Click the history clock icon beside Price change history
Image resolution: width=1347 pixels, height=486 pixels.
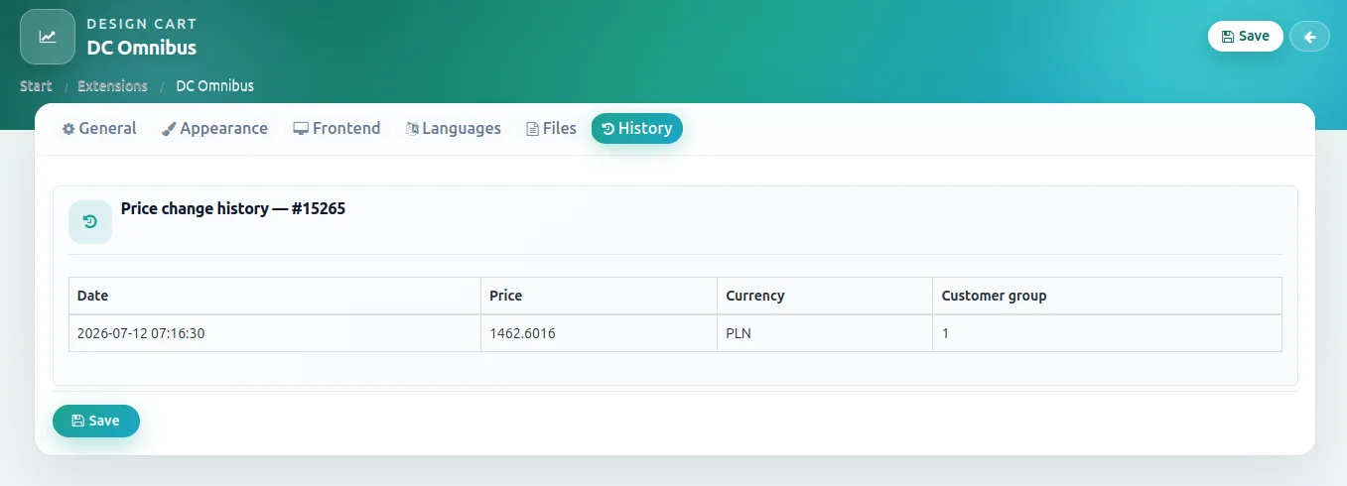coord(90,221)
